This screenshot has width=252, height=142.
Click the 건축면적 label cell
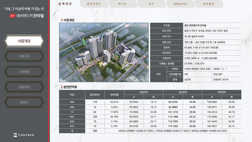tap(167, 58)
